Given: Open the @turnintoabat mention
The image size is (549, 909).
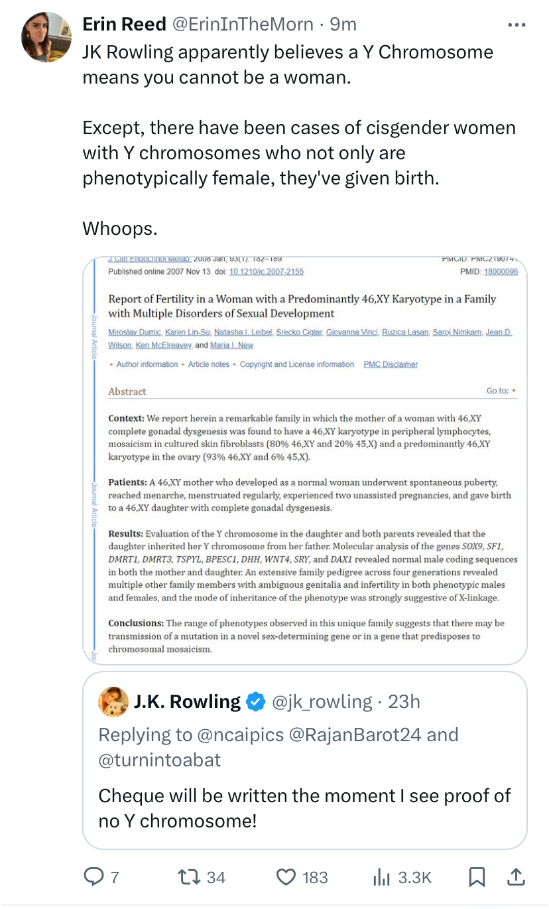Looking at the screenshot, I should pos(159,759).
